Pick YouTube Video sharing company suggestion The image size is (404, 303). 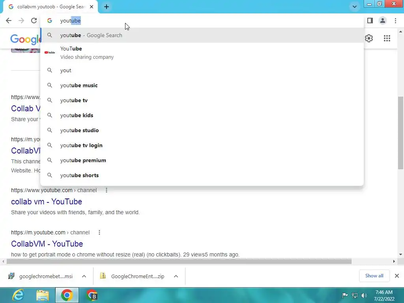click(202, 52)
